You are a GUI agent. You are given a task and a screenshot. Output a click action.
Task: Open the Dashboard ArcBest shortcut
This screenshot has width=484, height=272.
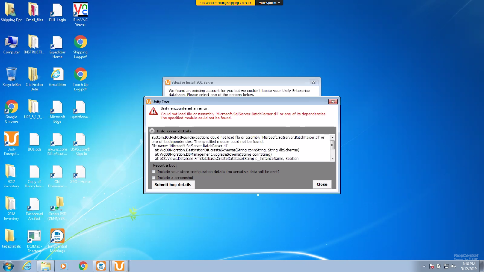pos(34,208)
